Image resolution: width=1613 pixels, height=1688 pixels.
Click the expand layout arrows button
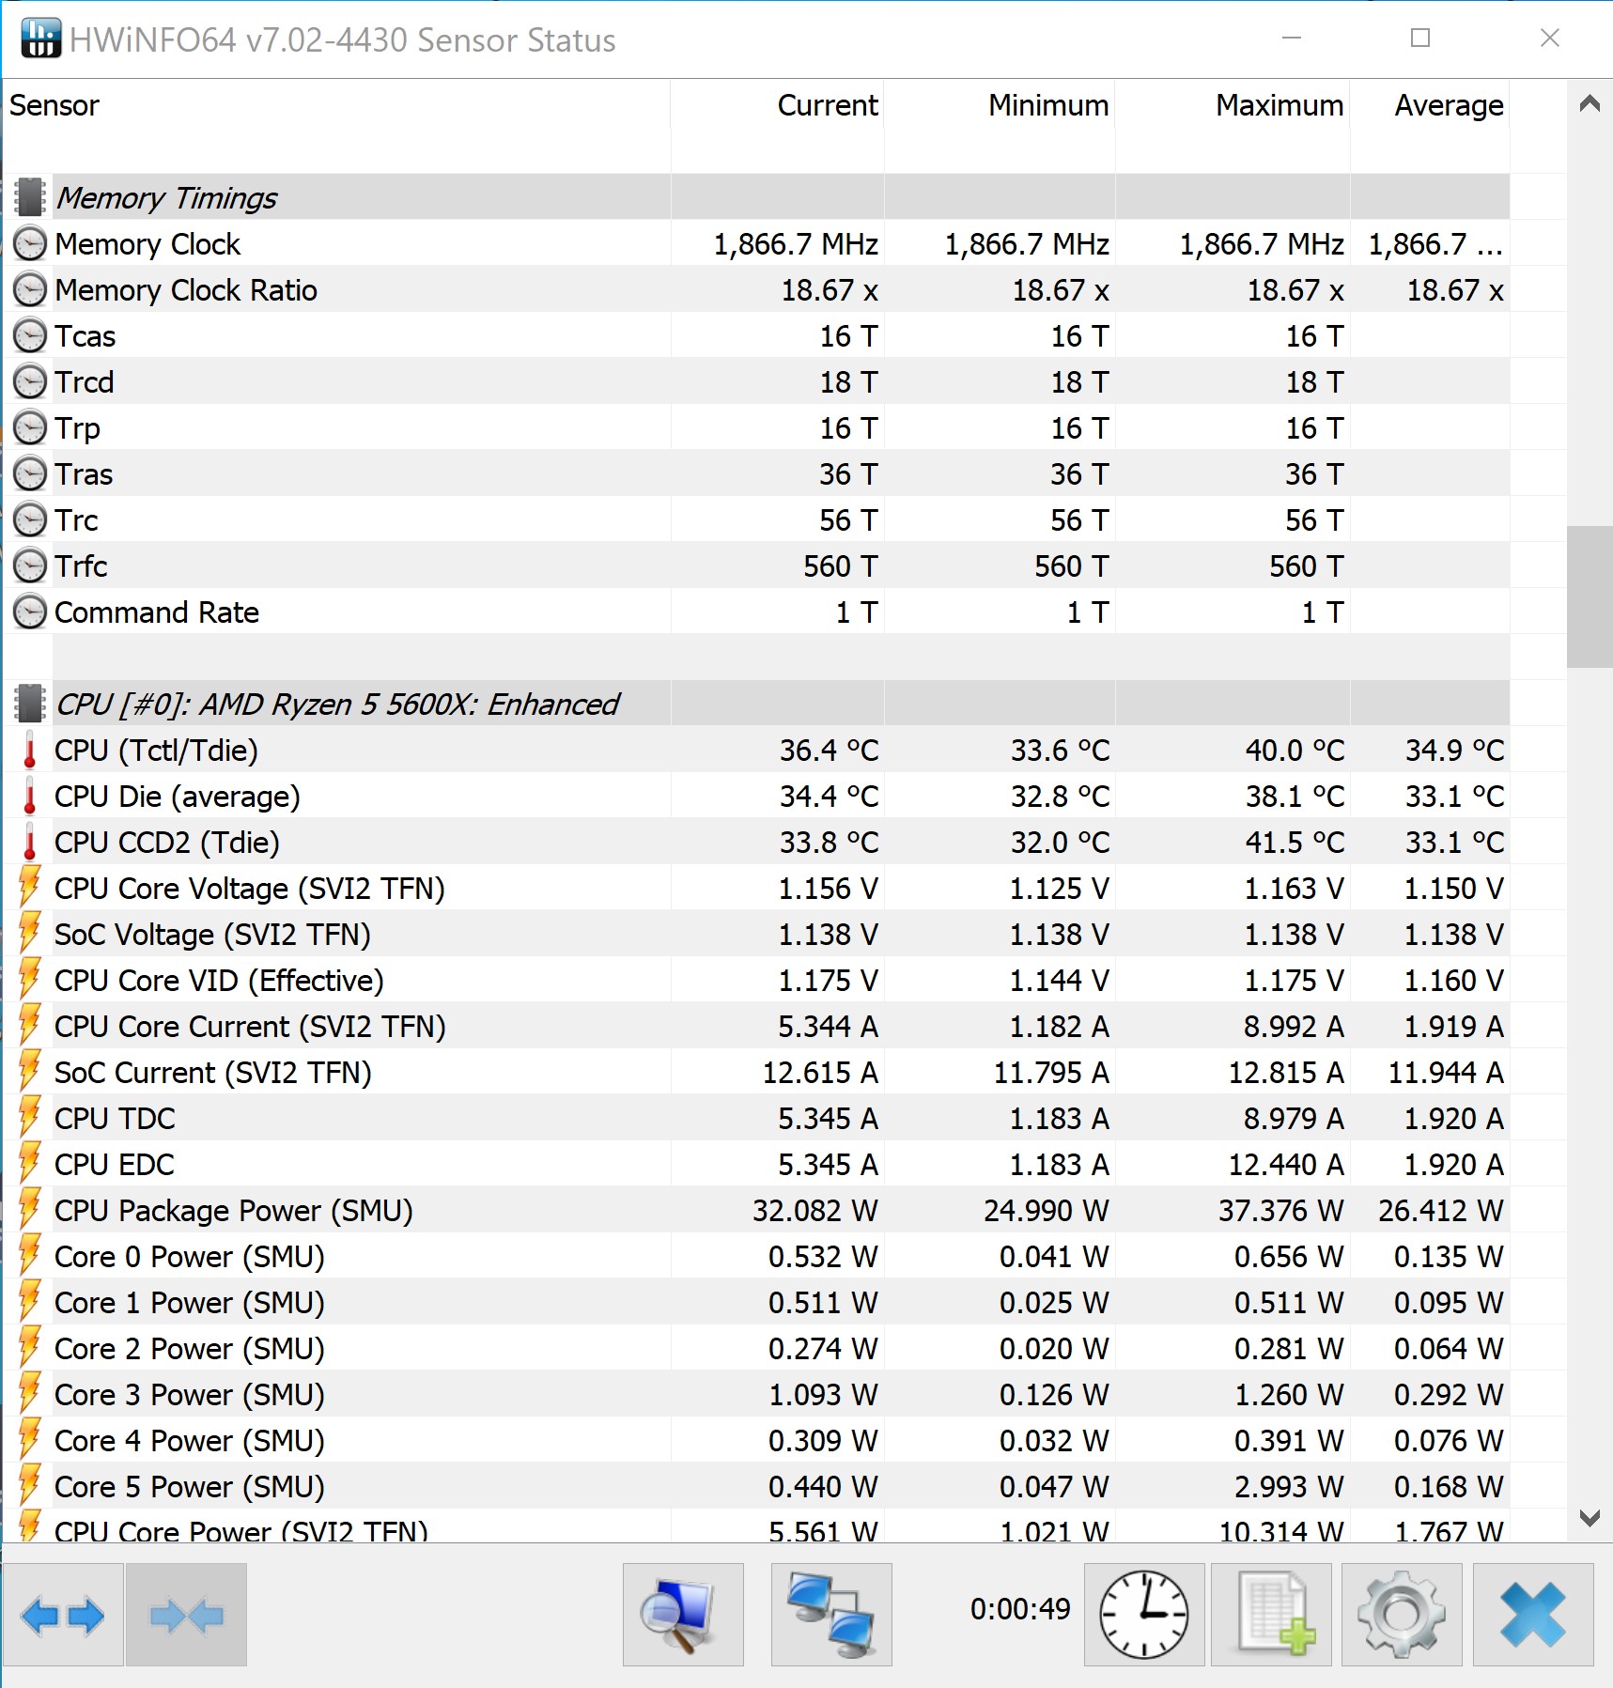(62, 1616)
